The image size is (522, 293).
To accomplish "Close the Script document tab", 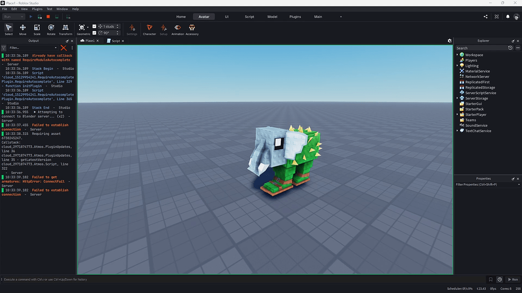I will coord(123,41).
